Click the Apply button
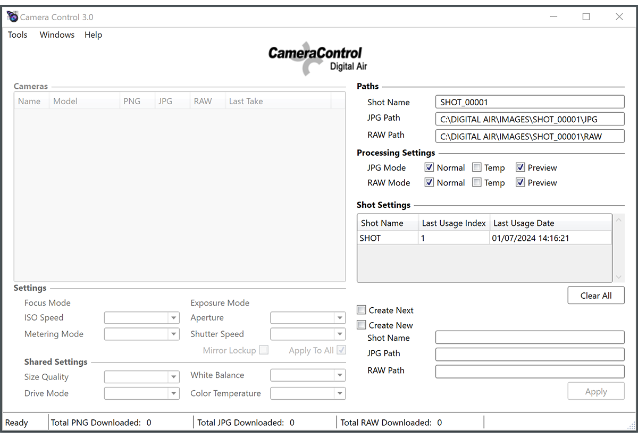638x438 pixels. (596, 391)
